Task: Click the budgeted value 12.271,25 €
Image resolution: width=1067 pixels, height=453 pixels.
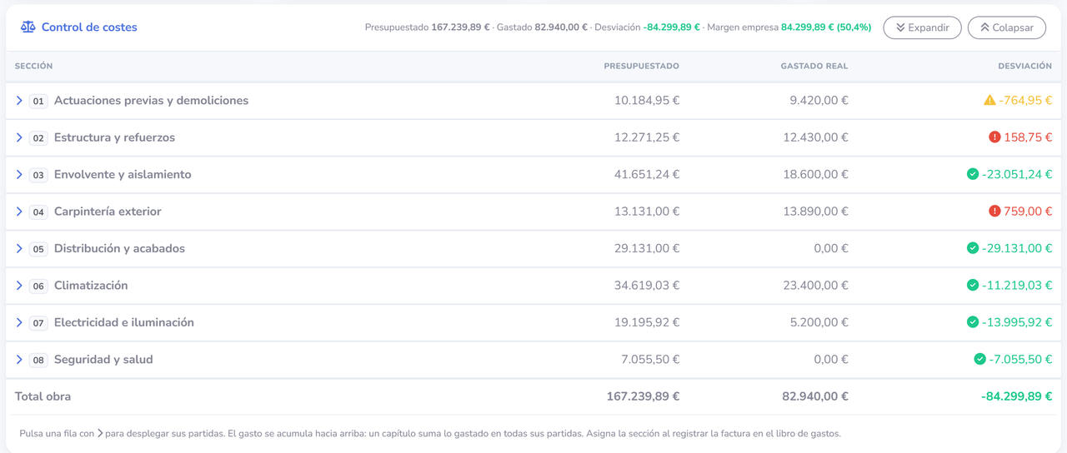Action: [647, 137]
